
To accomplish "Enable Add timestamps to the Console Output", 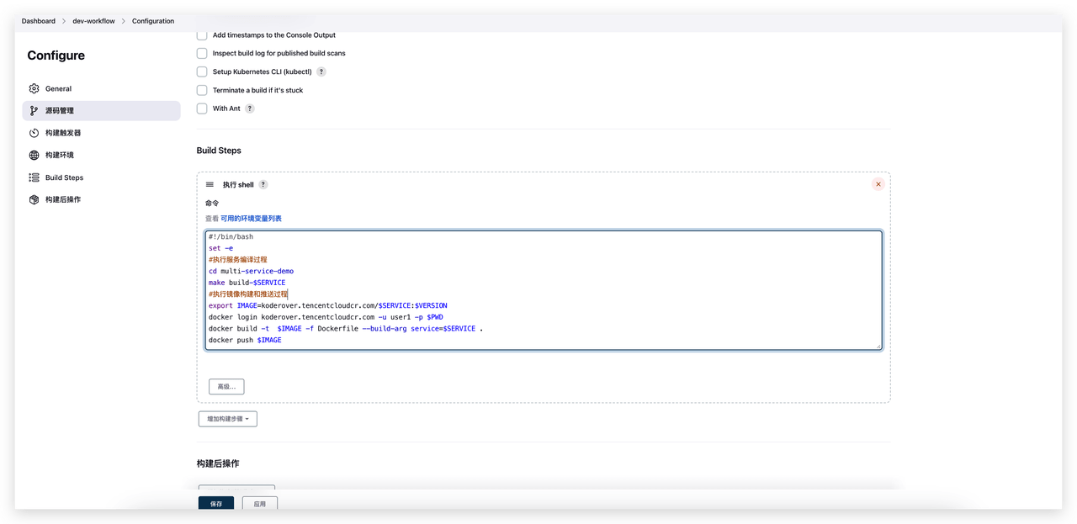I will tap(202, 35).
